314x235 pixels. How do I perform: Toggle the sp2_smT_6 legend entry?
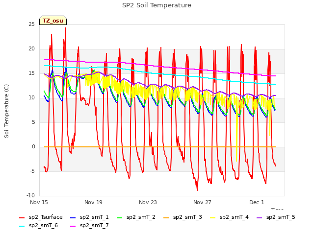coord(38,226)
